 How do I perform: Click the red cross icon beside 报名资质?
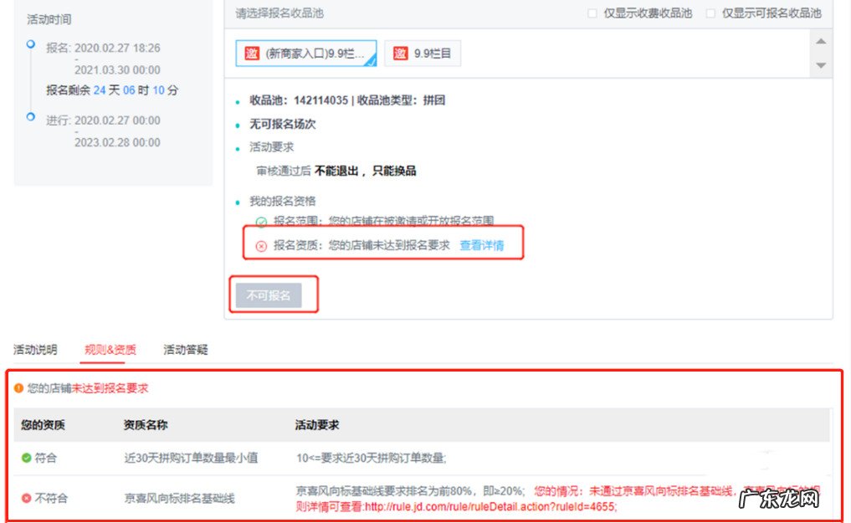[262, 245]
